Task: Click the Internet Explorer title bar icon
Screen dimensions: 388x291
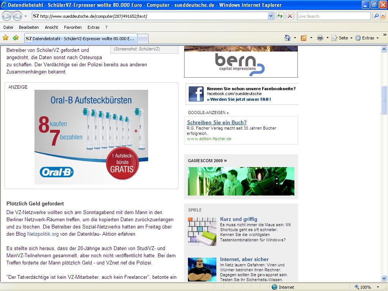Action: pyautogui.click(x=4, y=5)
